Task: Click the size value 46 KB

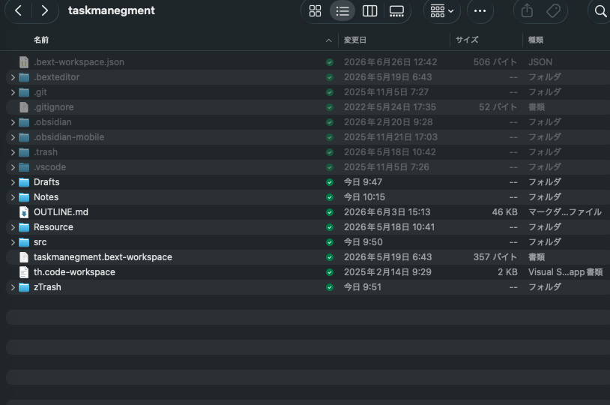Action: 504,212
